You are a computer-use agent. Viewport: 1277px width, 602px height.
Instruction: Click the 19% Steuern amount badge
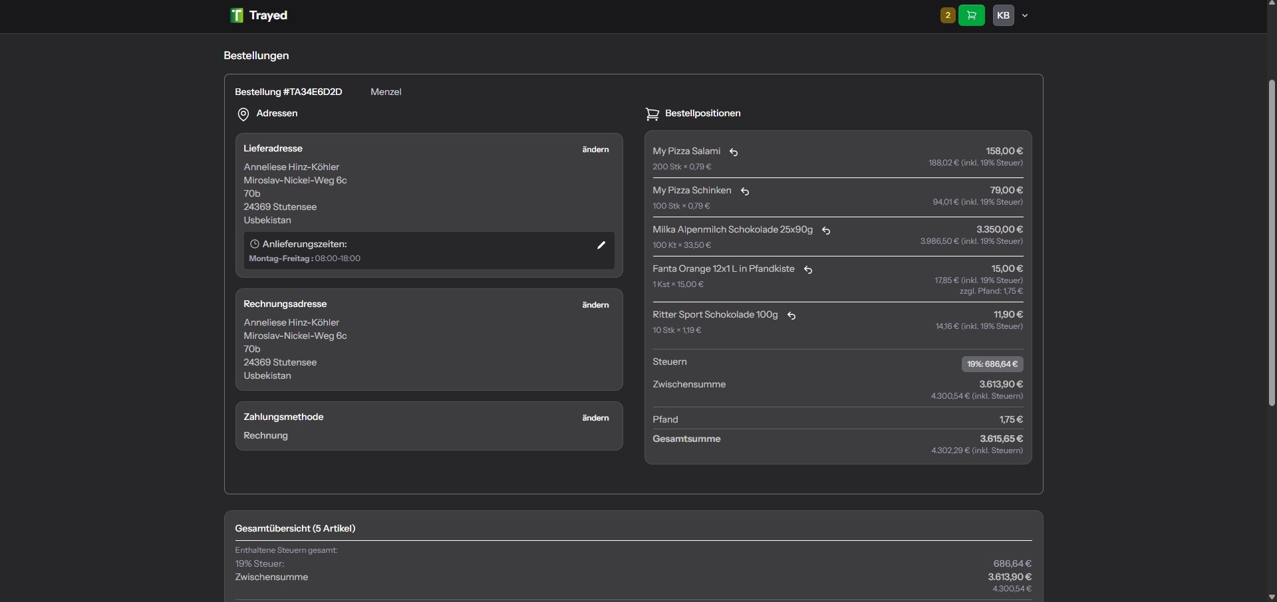click(x=992, y=364)
